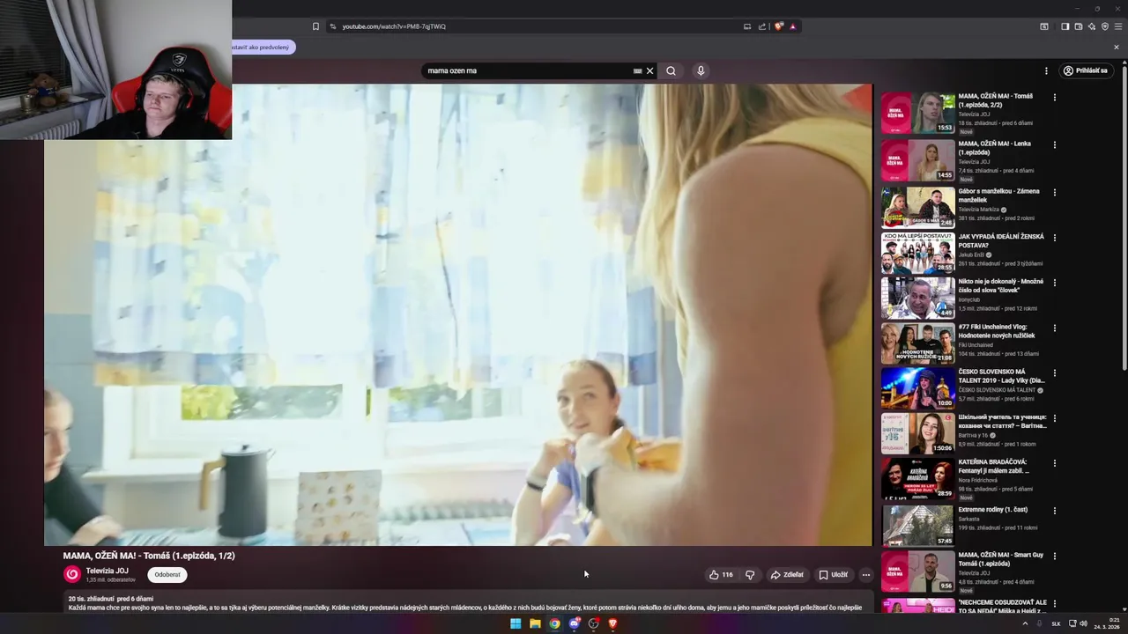The width and height of the screenshot is (1128, 634).
Task: Click video title MAMA, OŽEŇ MA! Tomáš 1/2
Action: [x=149, y=556]
